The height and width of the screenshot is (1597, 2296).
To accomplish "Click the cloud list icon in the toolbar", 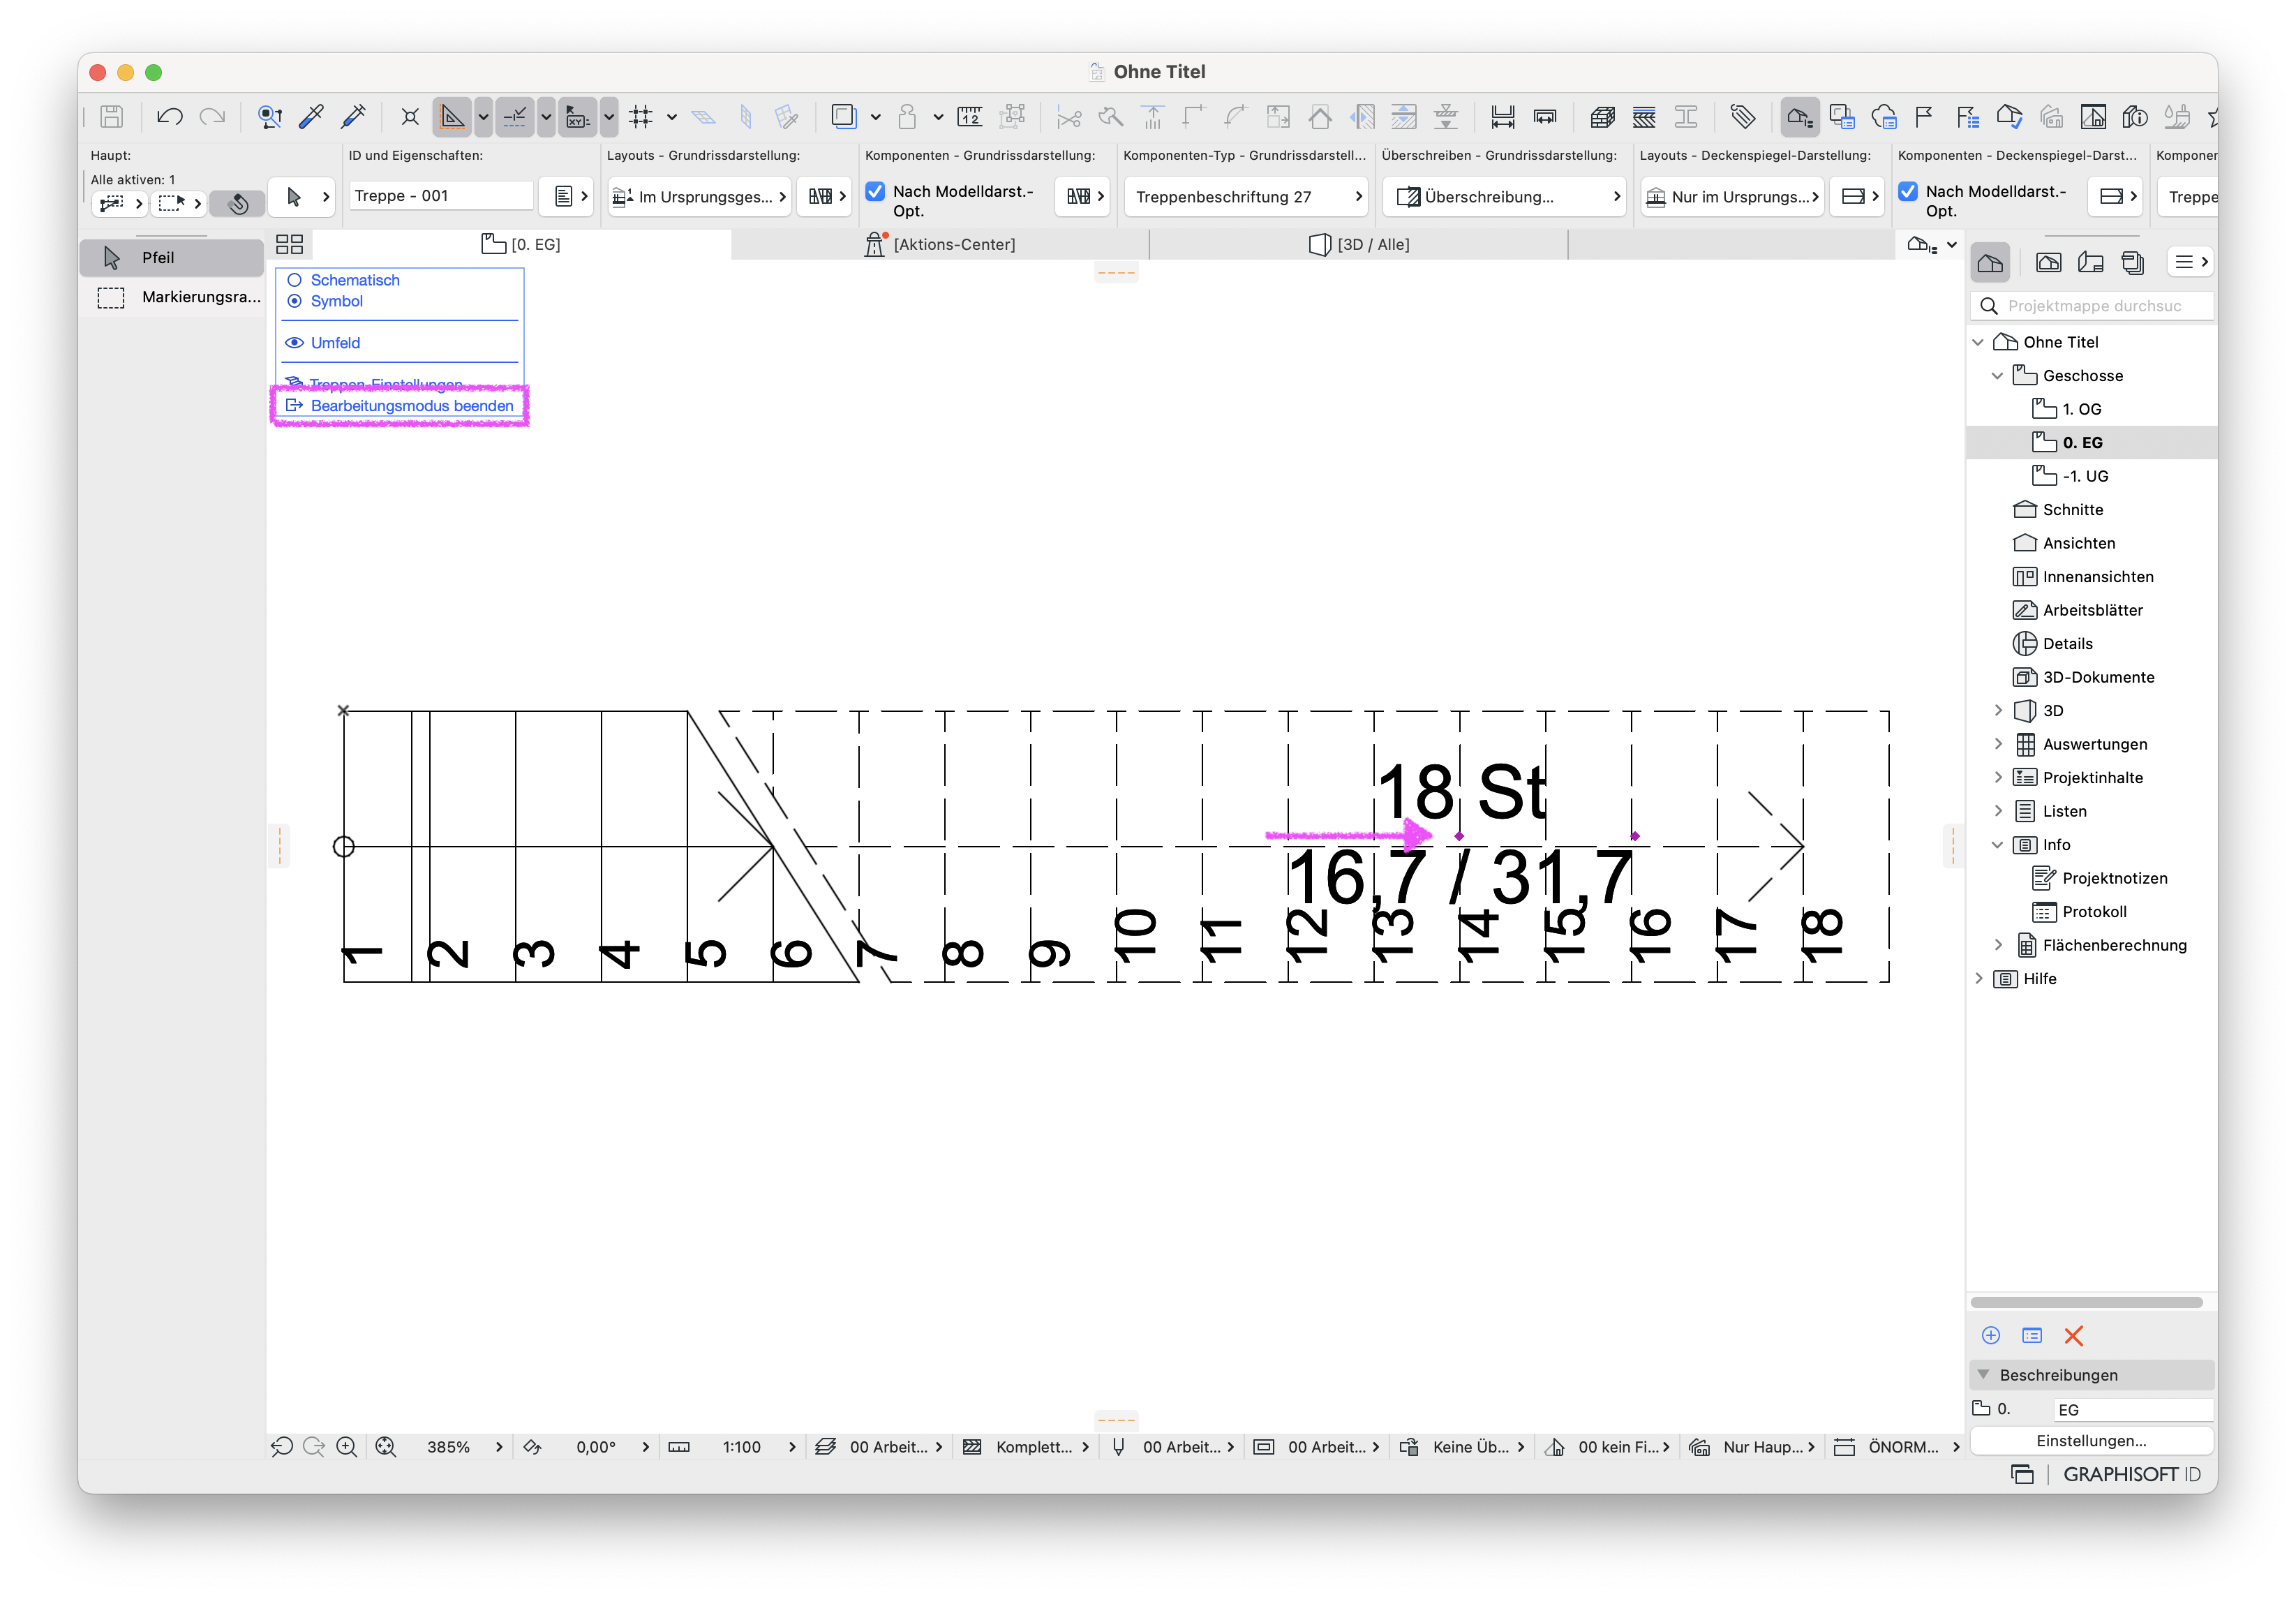I will point(1884,117).
